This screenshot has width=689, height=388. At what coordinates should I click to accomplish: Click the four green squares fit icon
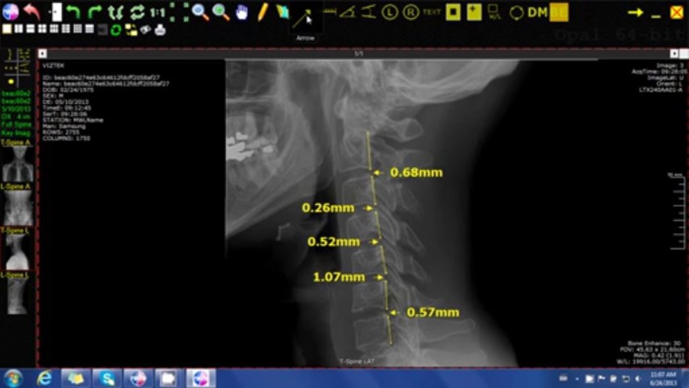[x=179, y=12]
